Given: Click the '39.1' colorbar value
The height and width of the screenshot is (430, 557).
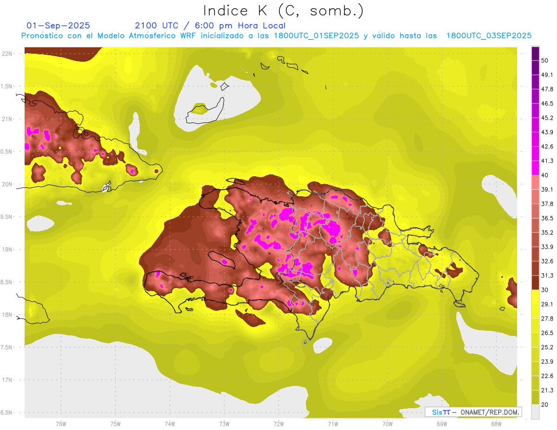Looking at the screenshot, I should (x=547, y=189).
